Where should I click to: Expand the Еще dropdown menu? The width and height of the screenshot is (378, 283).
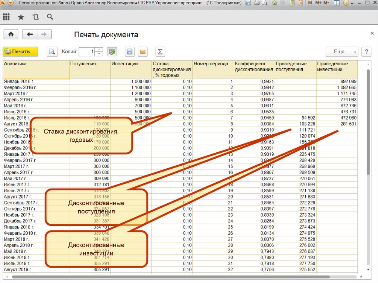[x=342, y=52]
